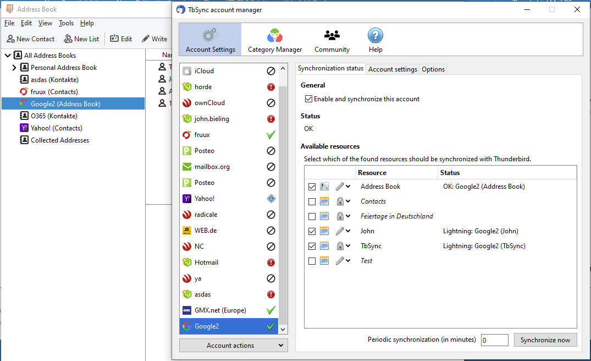
Task: Open the Tools menu
Action: [x=66, y=23]
